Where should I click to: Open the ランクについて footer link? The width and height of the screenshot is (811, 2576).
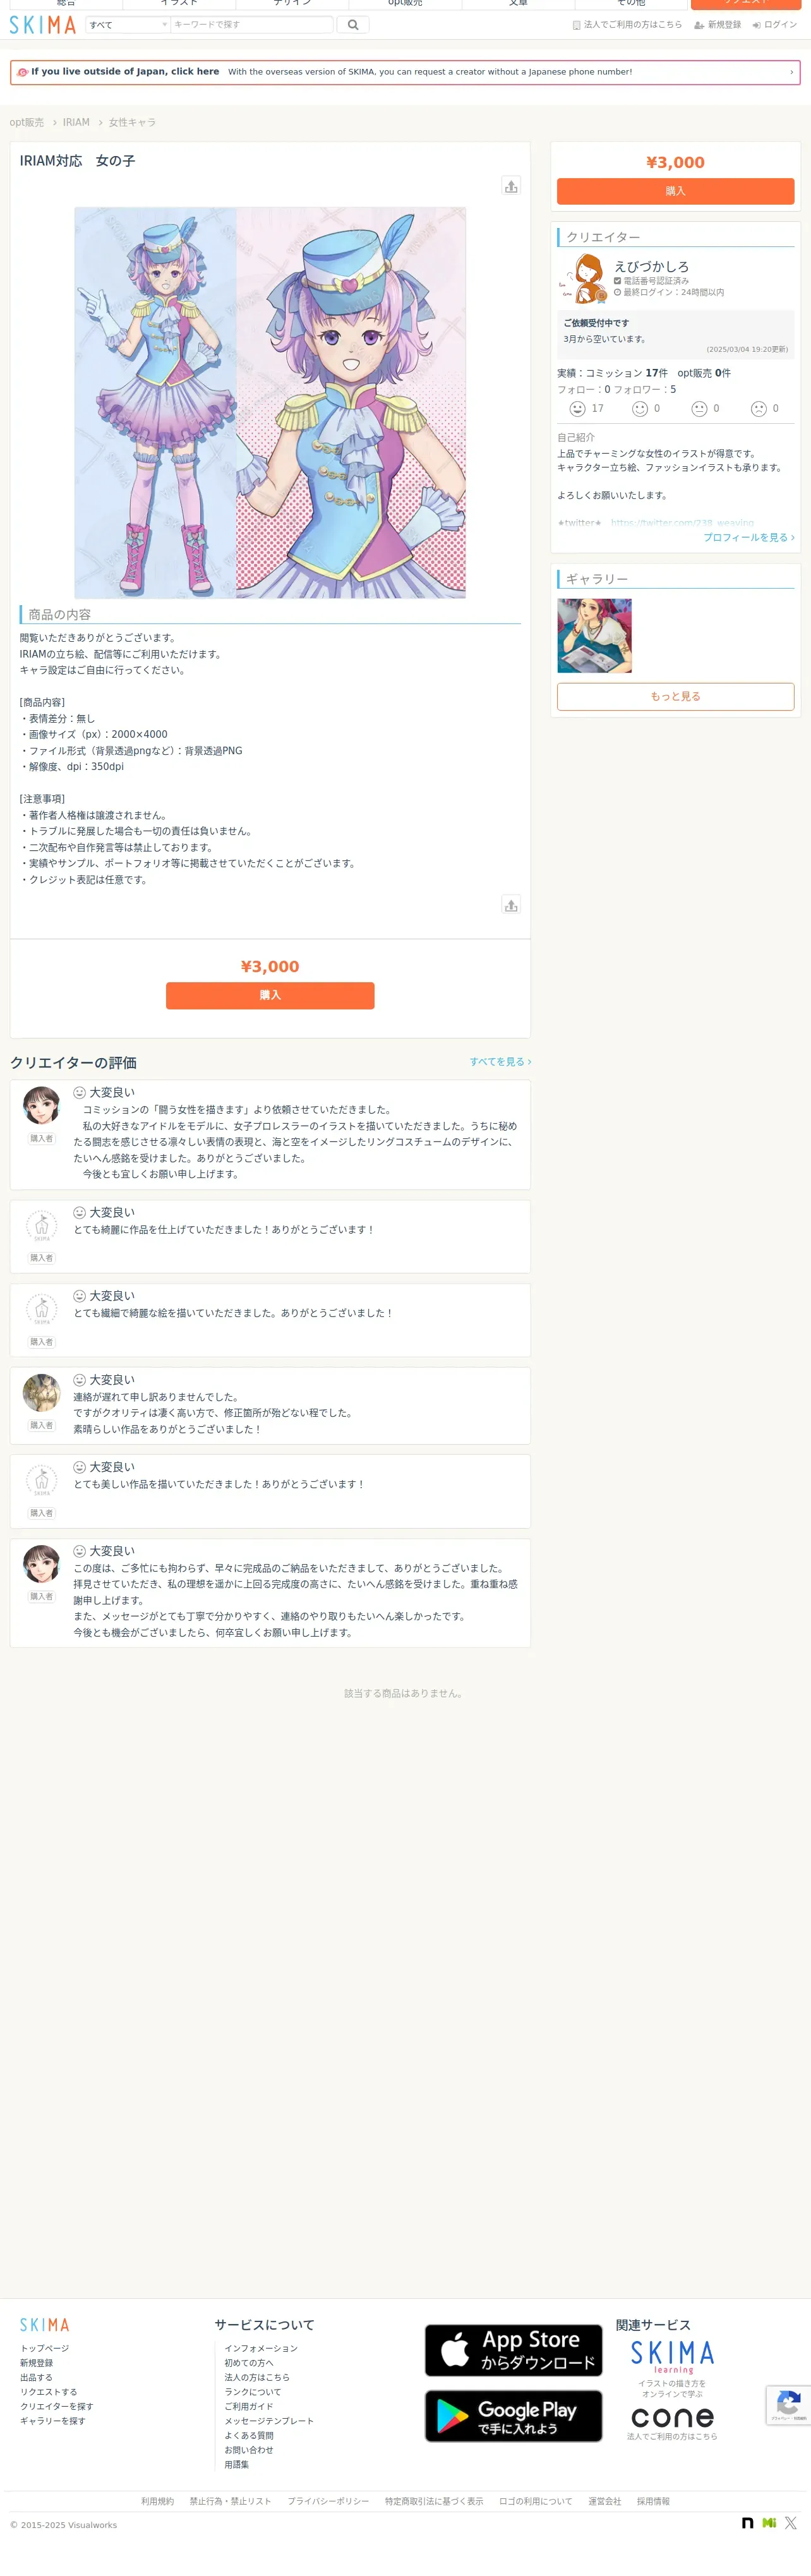(x=253, y=2392)
